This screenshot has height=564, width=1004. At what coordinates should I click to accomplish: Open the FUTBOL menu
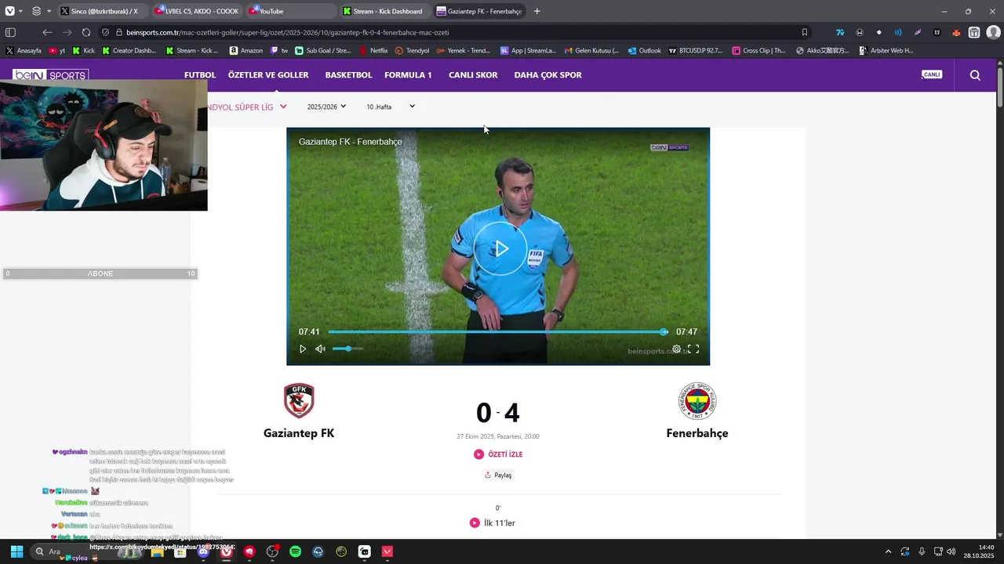pyautogui.click(x=200, y=75)
